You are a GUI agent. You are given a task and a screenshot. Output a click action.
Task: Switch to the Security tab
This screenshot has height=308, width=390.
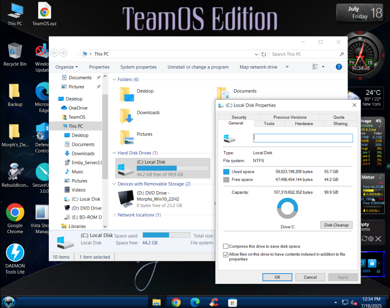pos(239,117)
